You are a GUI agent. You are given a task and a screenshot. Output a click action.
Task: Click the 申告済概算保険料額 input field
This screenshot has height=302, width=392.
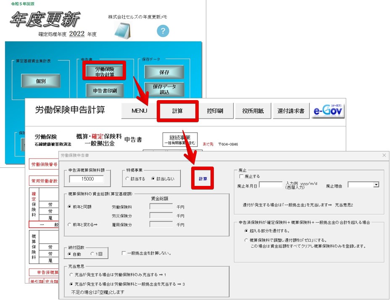click(86, 179)
